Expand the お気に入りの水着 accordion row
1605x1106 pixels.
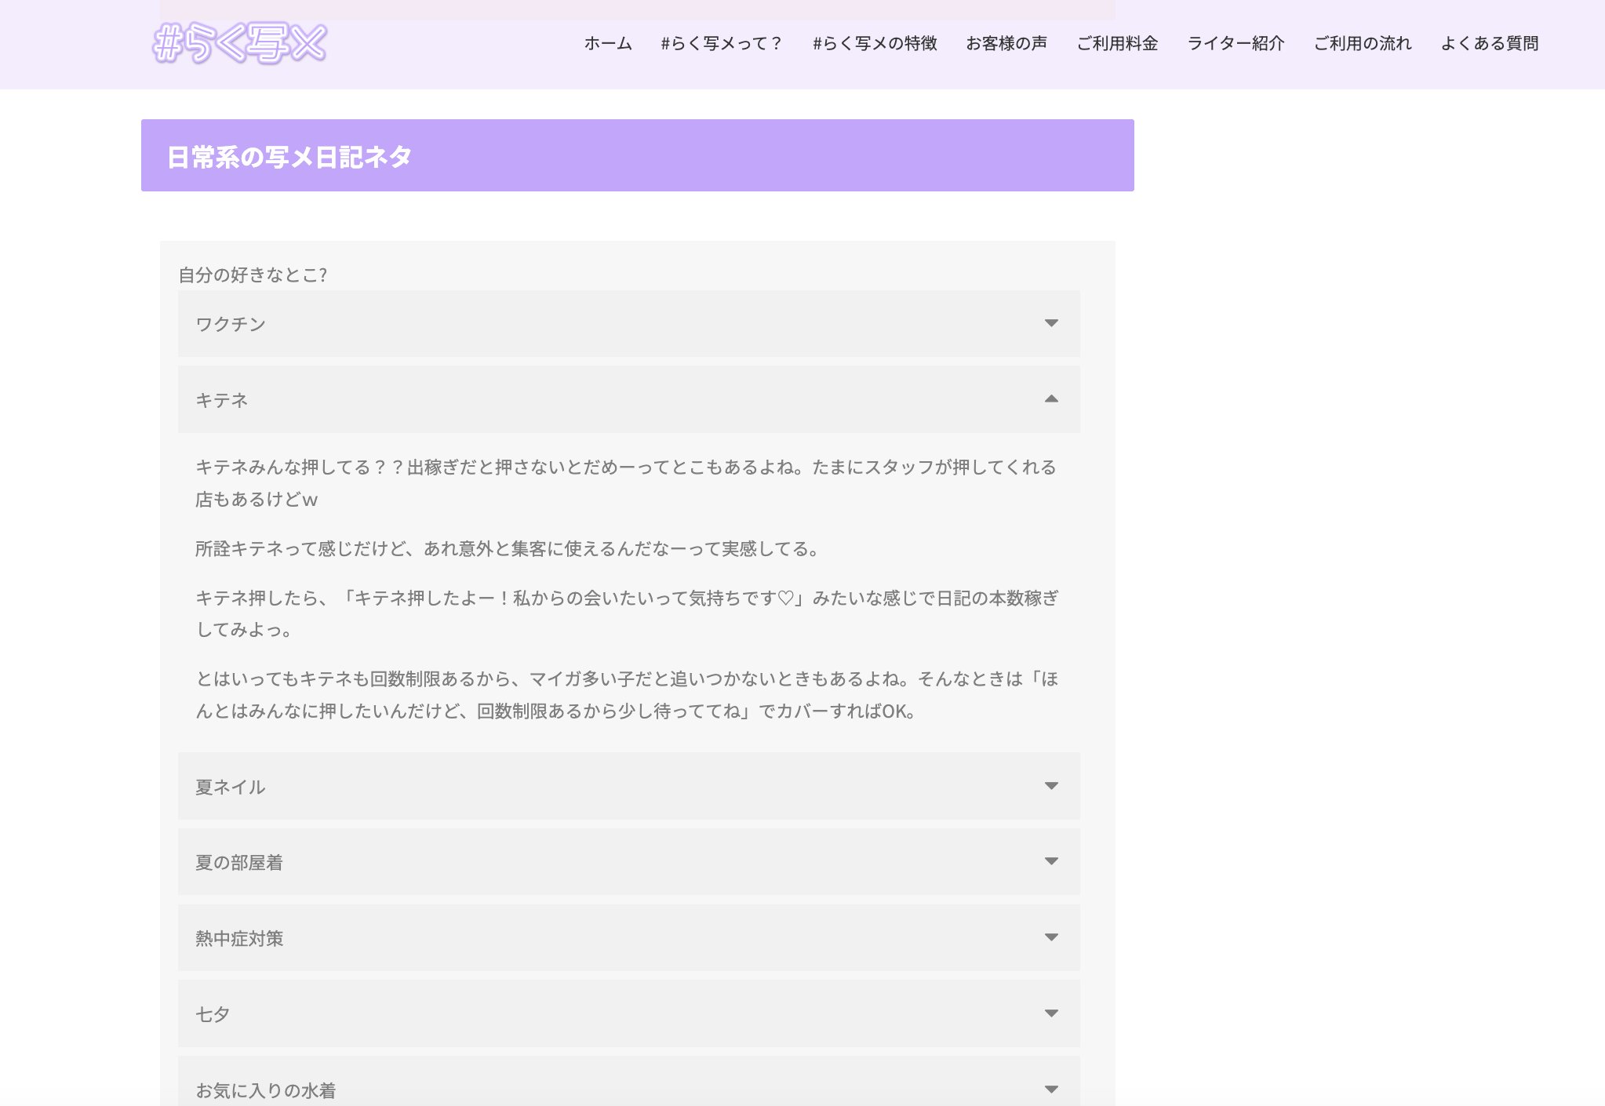629,1082
